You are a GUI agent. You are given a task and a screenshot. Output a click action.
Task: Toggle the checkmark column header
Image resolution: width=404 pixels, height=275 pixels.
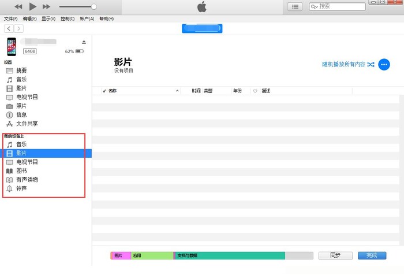104,91
